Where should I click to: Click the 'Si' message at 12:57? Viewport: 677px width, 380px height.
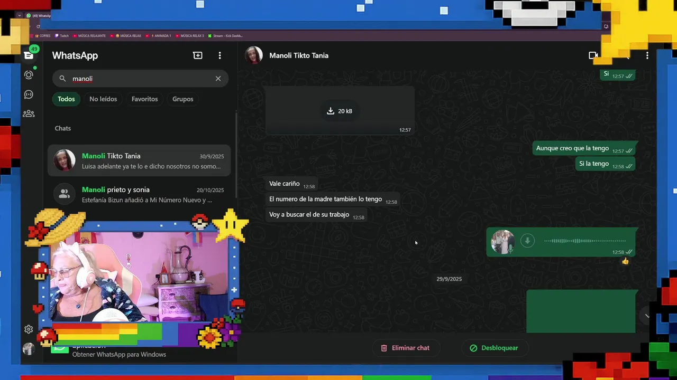click(618, 74)
